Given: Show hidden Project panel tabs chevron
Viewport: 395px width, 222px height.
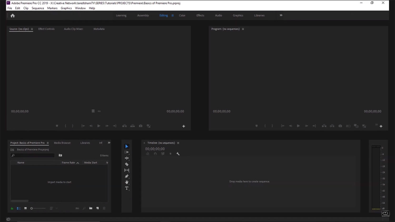Looking at the screenshot, I should [x=109, y=143].
